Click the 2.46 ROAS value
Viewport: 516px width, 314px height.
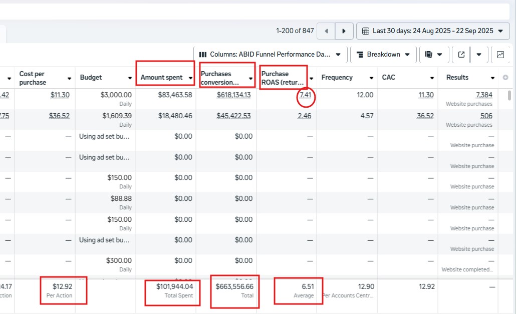(x=305, y=116)
